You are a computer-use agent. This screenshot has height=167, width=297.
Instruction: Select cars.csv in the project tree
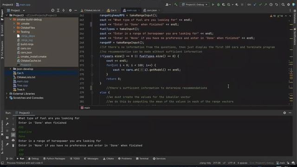26,48
